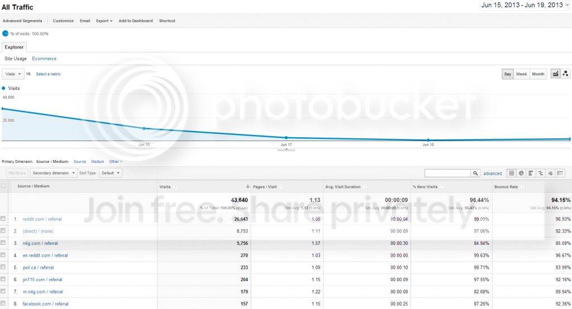This screenshot has width=572, height=309.
Task: Select the term cloud view icon
Action: [550, 173]
